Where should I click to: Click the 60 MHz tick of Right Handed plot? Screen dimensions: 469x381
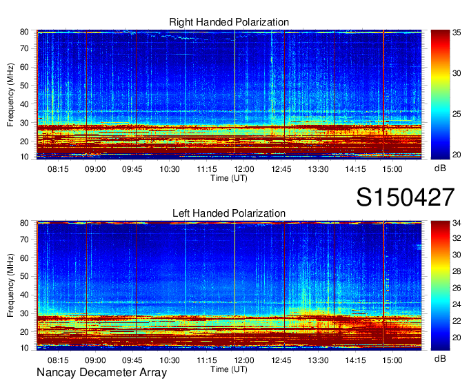coord(24,67)
